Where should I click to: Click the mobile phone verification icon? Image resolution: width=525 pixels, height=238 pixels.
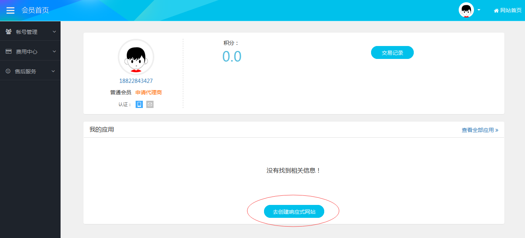(139, 104)
